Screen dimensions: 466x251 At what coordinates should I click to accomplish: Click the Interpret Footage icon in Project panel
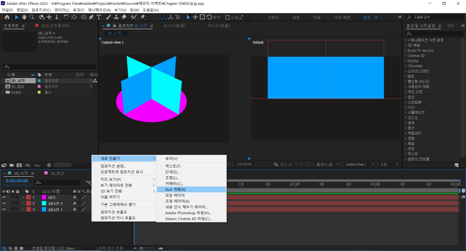(x=4, y=165)
